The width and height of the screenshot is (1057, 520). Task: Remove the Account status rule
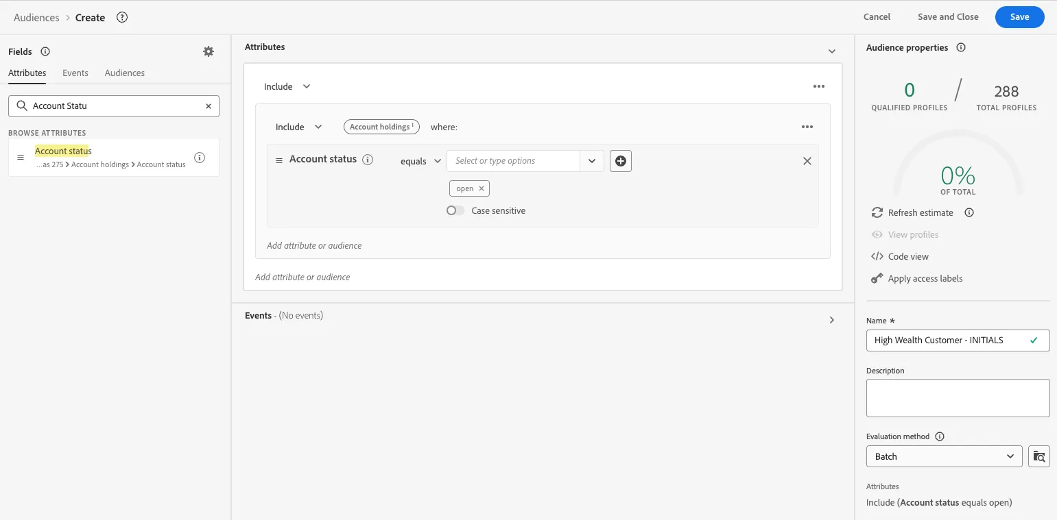[x=807, y=161]
